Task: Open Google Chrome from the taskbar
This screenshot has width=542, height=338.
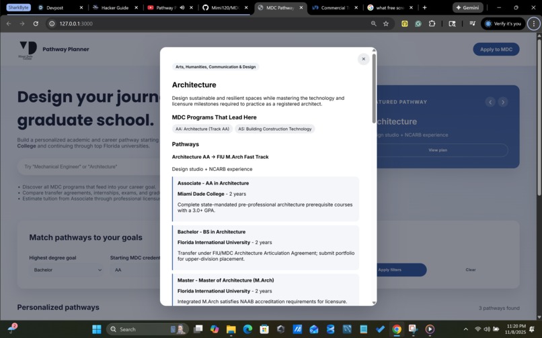Action: pos(397,329)
